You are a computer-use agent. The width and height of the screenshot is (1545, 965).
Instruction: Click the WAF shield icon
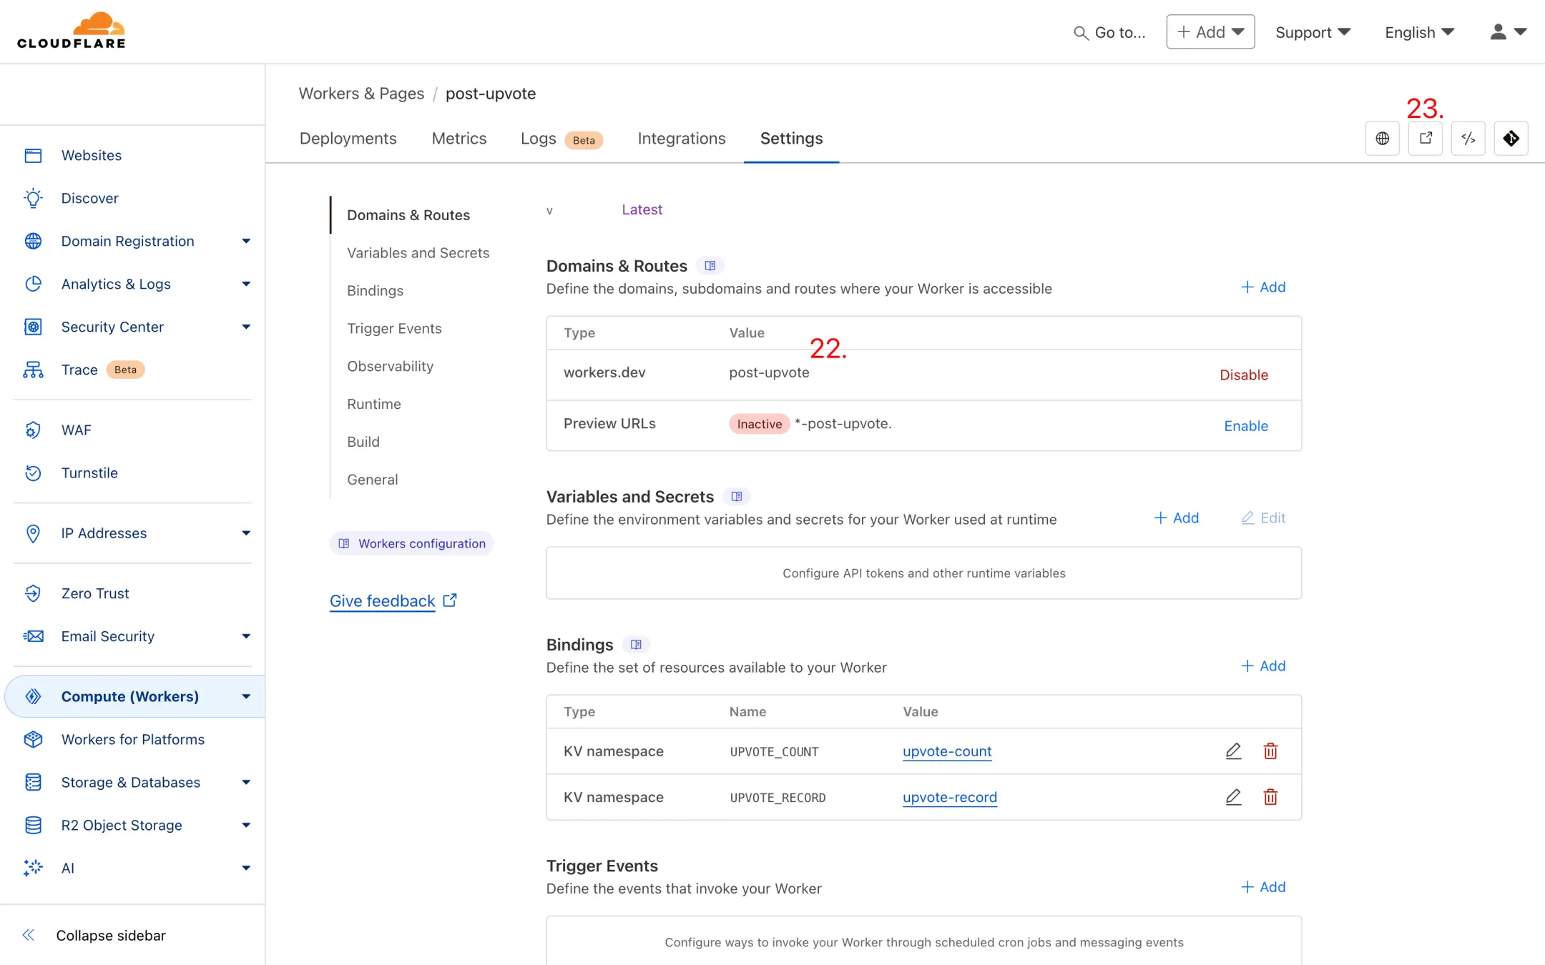pyautogui.click(x=33, y=430)
